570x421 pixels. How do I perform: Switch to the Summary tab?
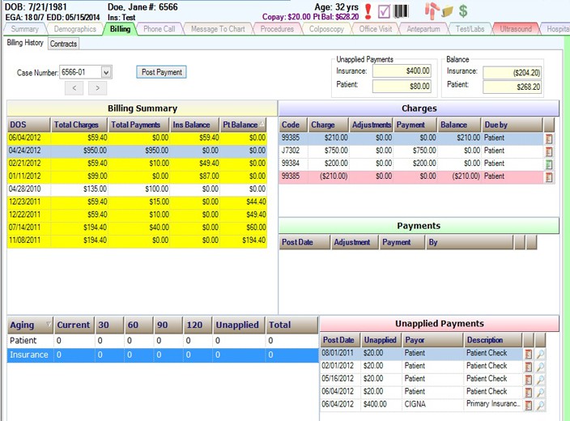25,29
